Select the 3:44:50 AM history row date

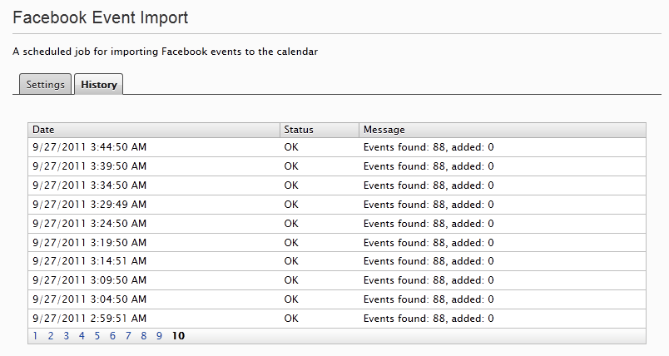tap(89, 147)
